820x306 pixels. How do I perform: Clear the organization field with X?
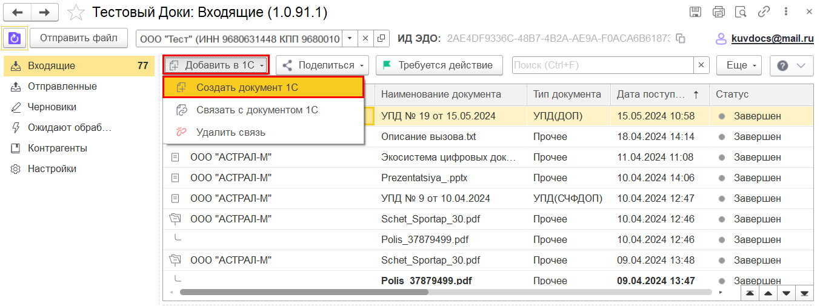pyautogui.click(x=365, y=38)
